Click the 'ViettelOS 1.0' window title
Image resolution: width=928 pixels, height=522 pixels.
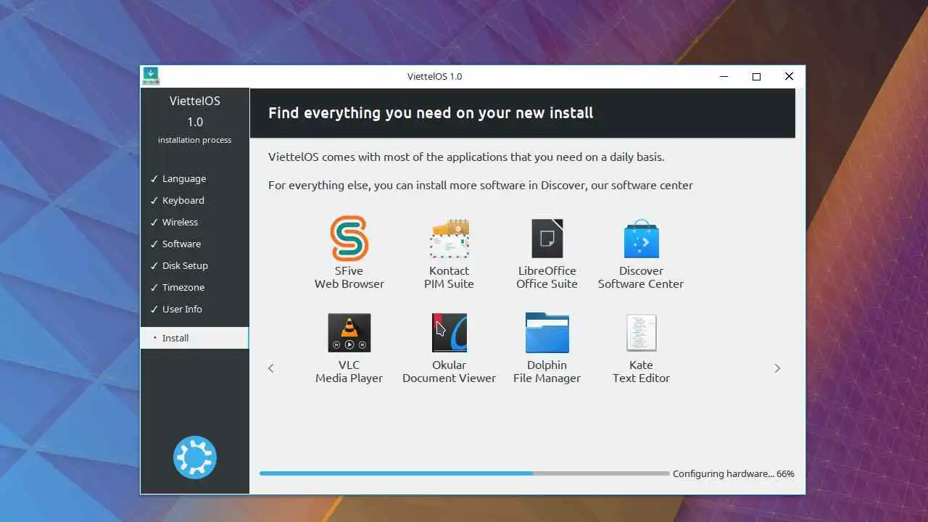434,76
